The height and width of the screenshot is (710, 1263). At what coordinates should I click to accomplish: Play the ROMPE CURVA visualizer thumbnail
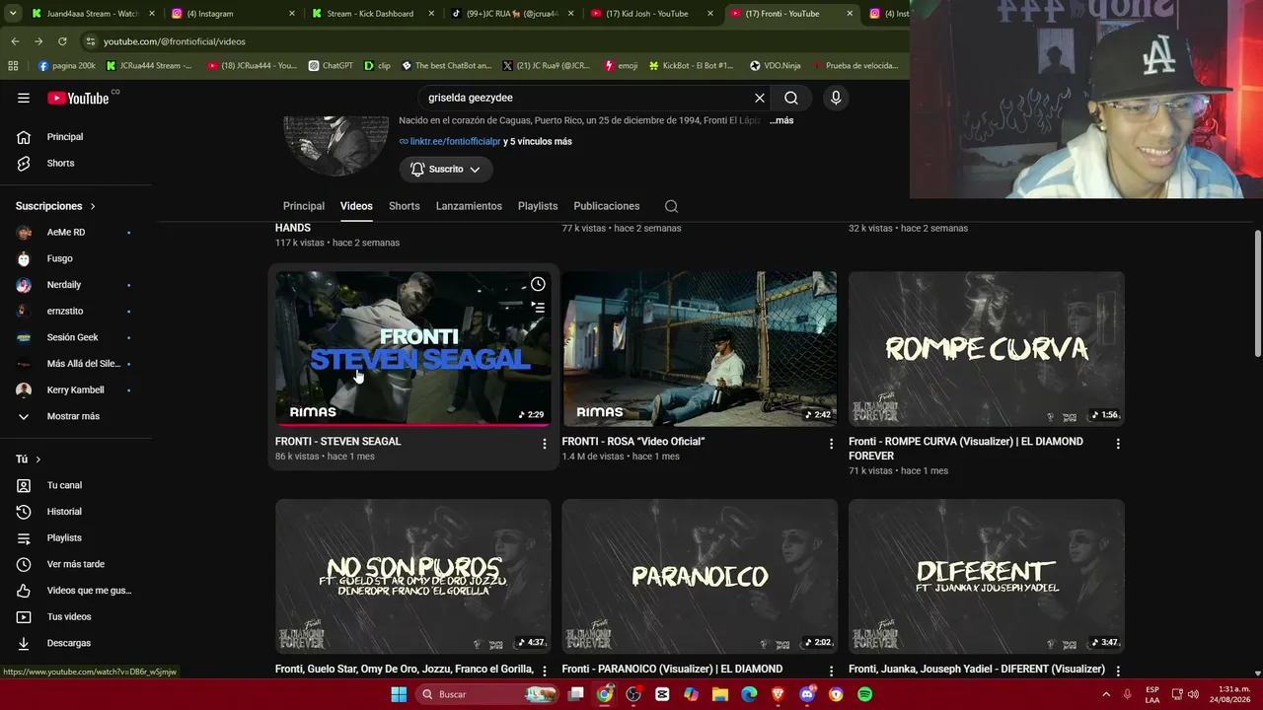click(x=986, y=349)
